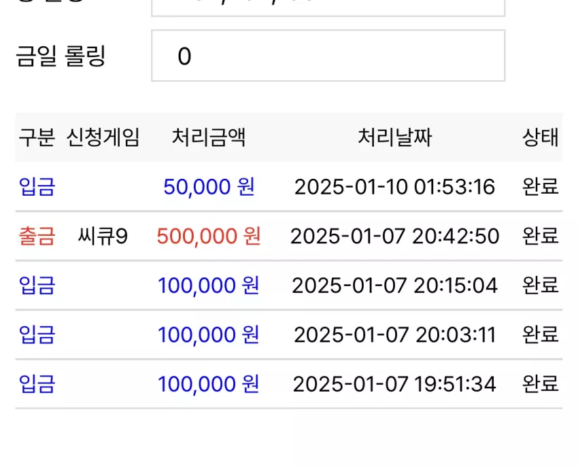This screenshot has height=467, width=578.
Task: Select the 신청게임 column header
Action: tap(103, 137)
